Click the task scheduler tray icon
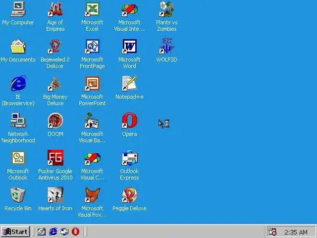 [x=272, y=232]
